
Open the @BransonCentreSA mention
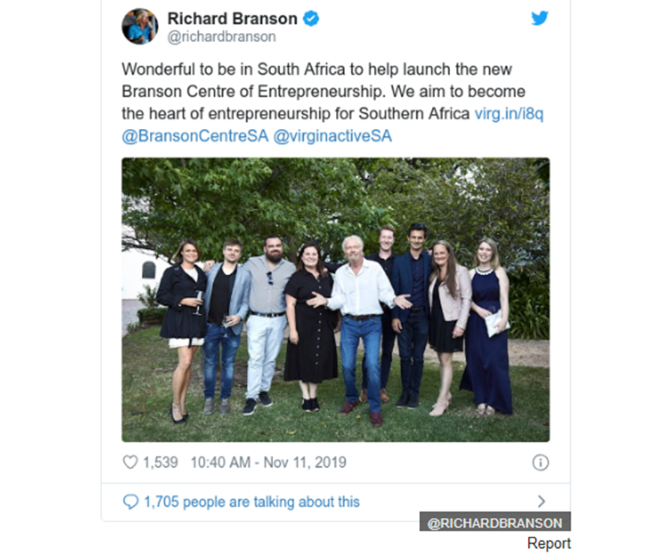(x=195, y=136)
